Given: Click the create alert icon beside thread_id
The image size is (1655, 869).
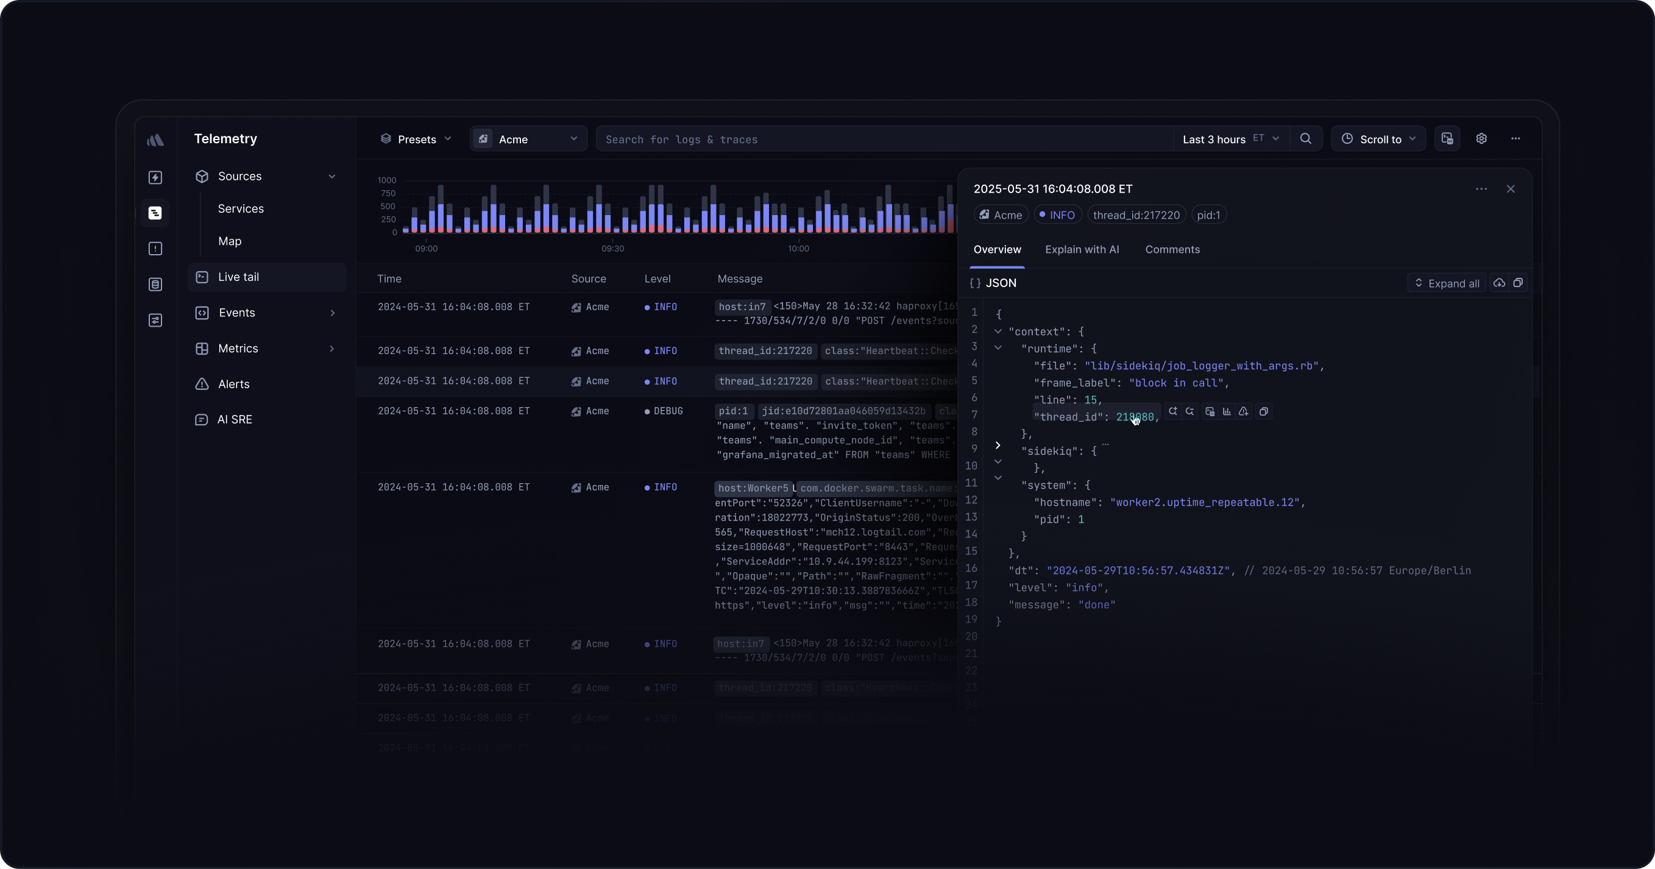Looking at the screenshot, I should 1243,411.
